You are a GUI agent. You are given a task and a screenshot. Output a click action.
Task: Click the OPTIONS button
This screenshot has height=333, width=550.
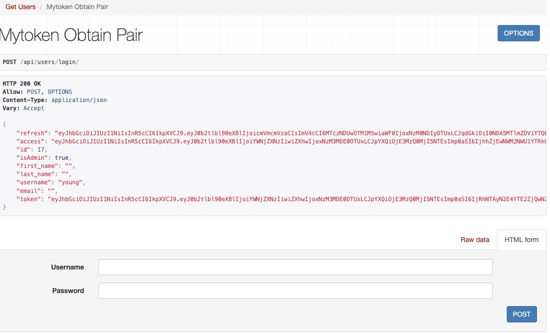tap(518, 33)
